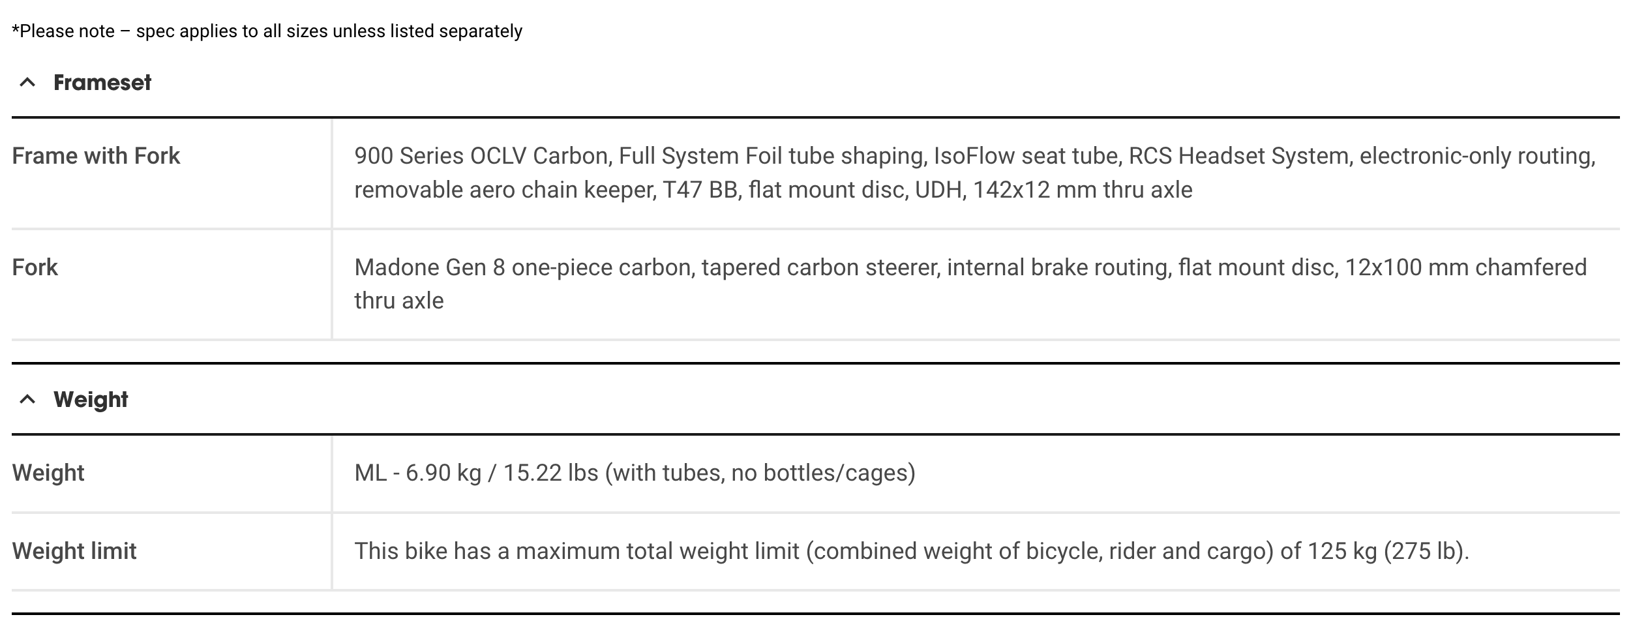Click the '142x12 mm thru axle' text
1633x617 pixels.
[x=1083, y=190]
